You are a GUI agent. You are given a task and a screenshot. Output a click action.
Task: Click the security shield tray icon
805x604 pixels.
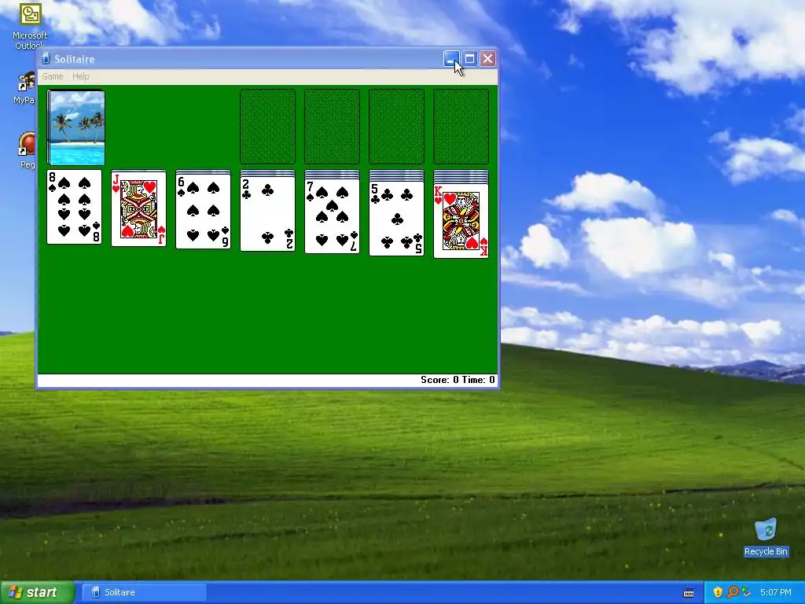[x=718, y=592]
